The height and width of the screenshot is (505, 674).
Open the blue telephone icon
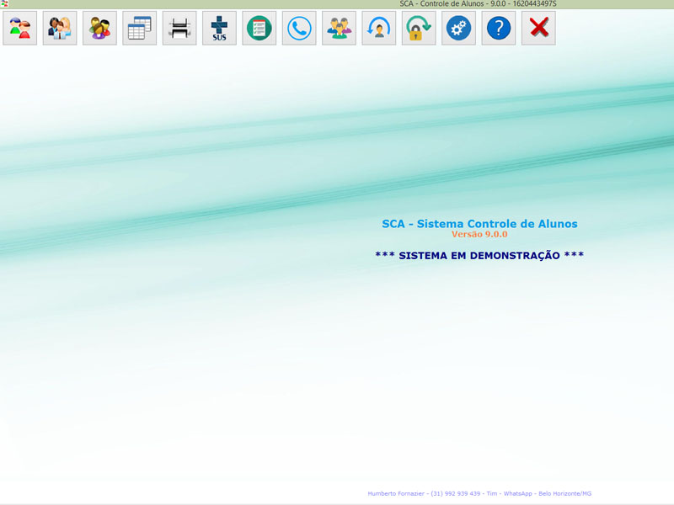point(299,29)
